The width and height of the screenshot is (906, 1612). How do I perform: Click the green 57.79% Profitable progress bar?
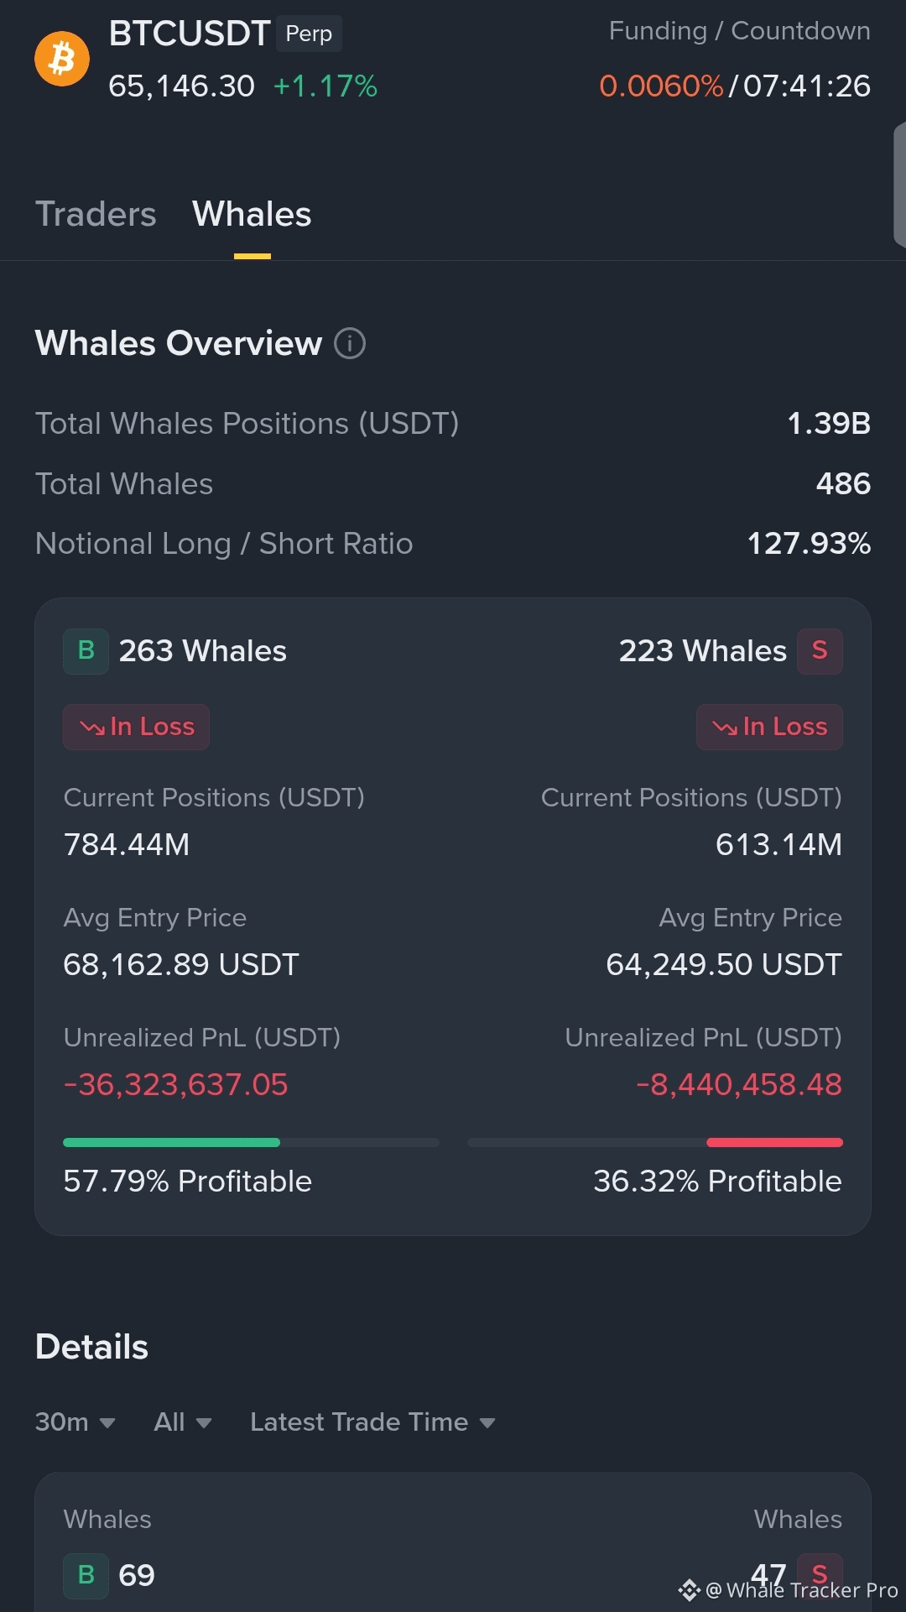[x=251, y=1142]
